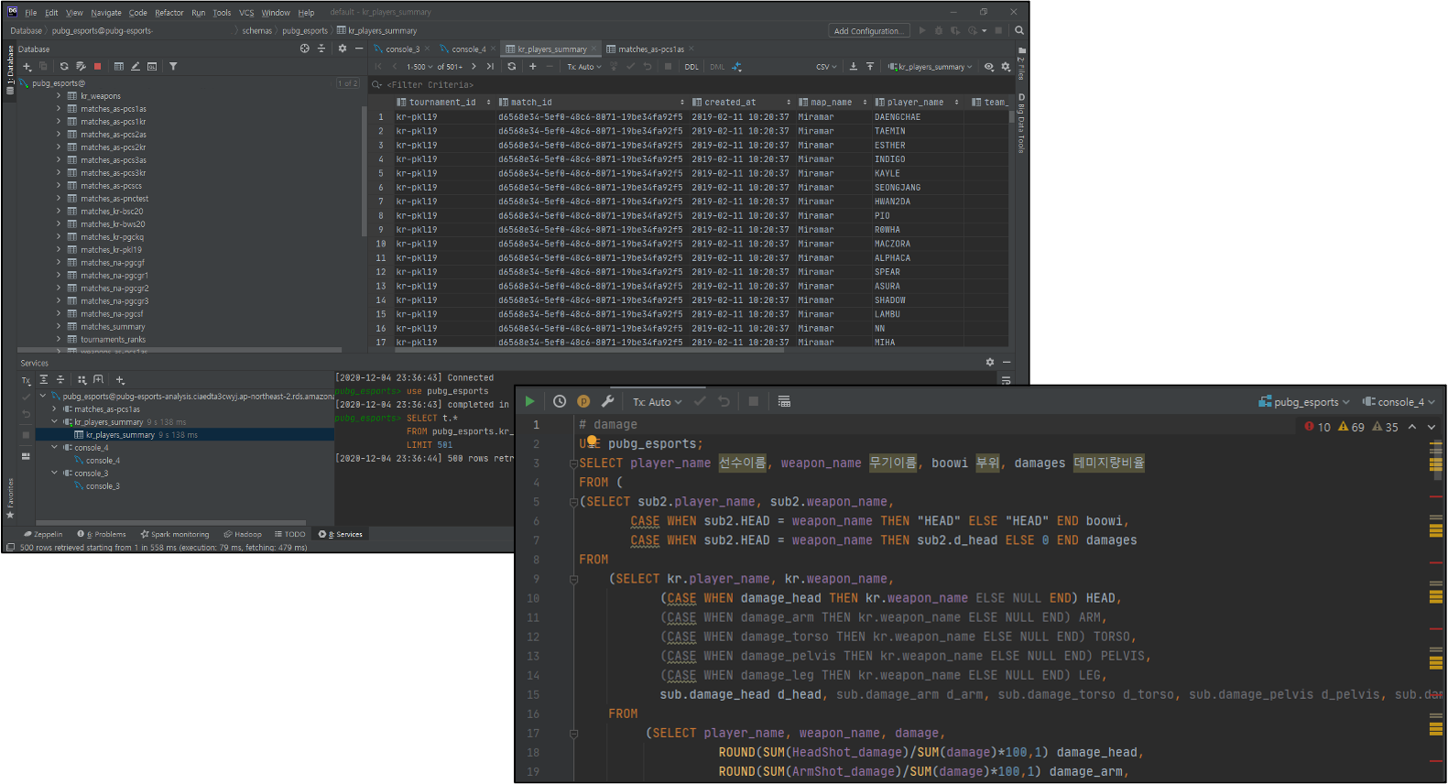
Task: Click the Search magnifier icon at top right
Action: tap(1018, 30)
